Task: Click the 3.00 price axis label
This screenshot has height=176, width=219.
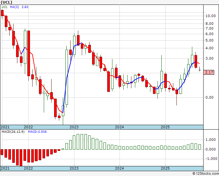Action: (209, 58)
